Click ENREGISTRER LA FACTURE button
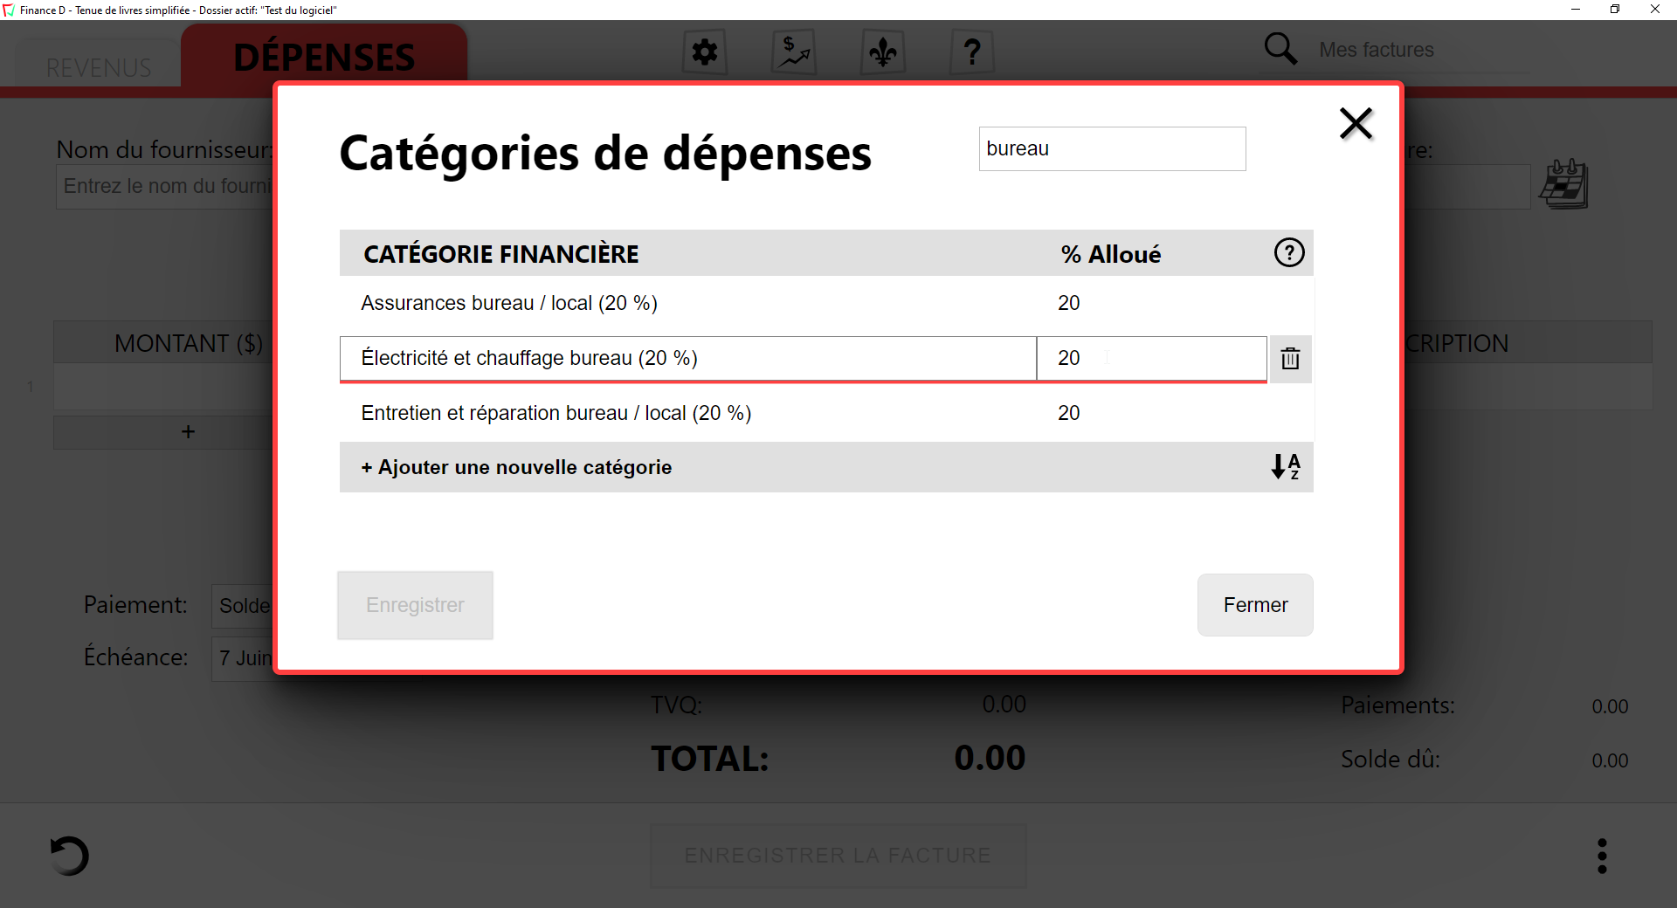 point(838,856)
